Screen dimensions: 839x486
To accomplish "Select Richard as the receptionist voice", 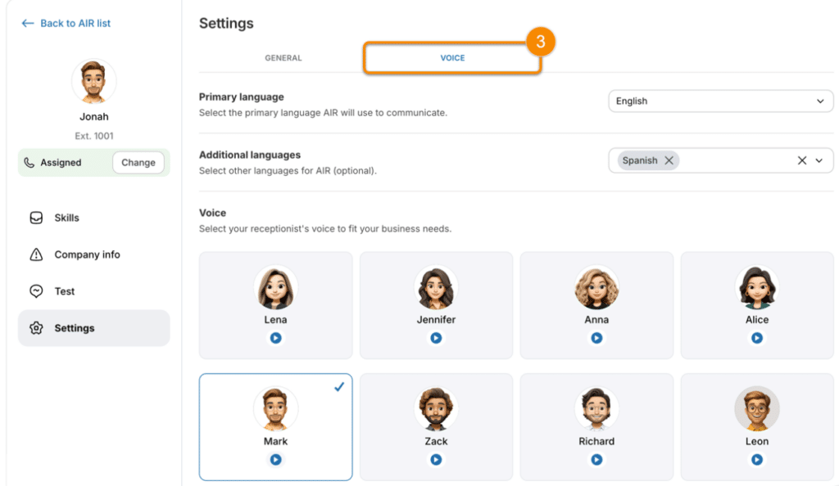I will (x=596, y=426).
